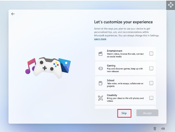Click the Creativity pencil and brush icon
This screenshot has width=175, height=132.
pos(101,98)
